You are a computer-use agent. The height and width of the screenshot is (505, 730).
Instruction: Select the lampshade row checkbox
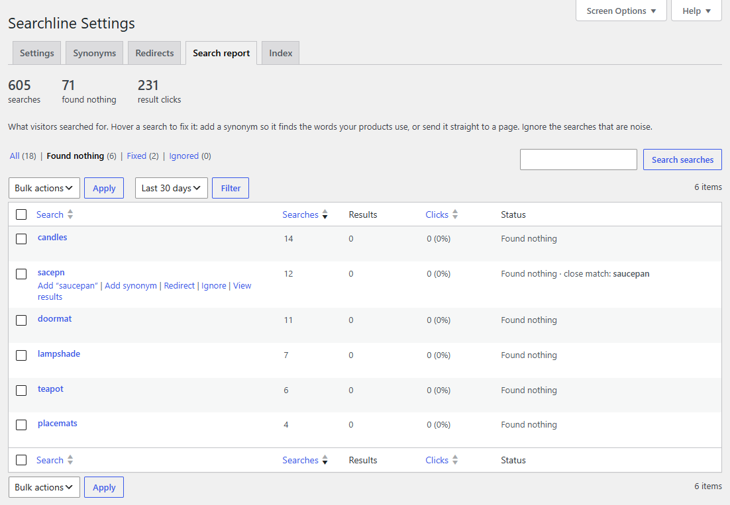(x=21, y=355)
